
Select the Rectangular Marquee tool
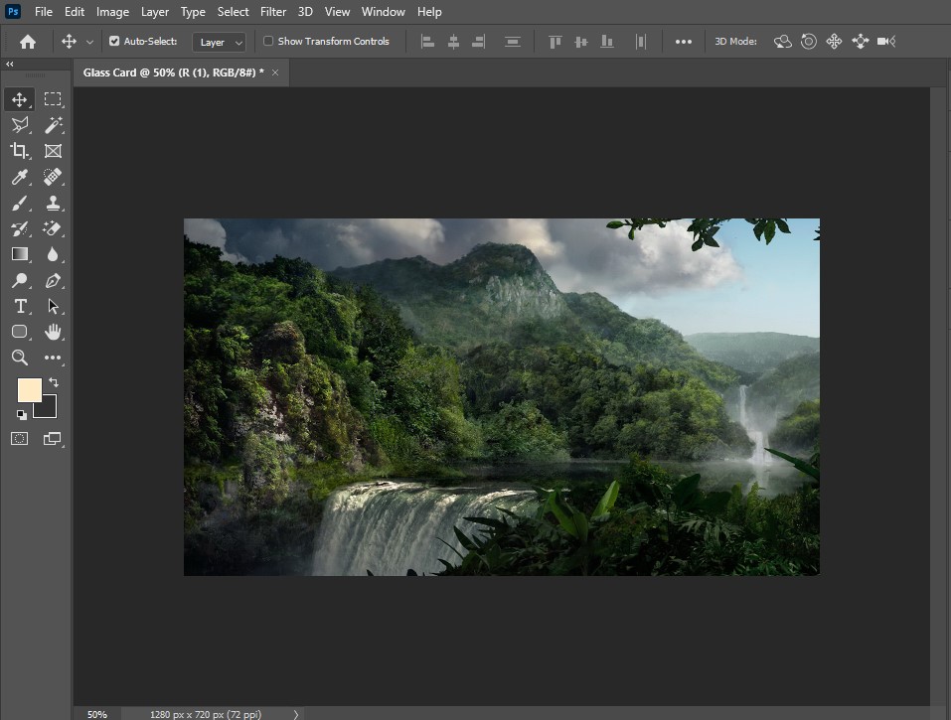click(x=53, y=99)
